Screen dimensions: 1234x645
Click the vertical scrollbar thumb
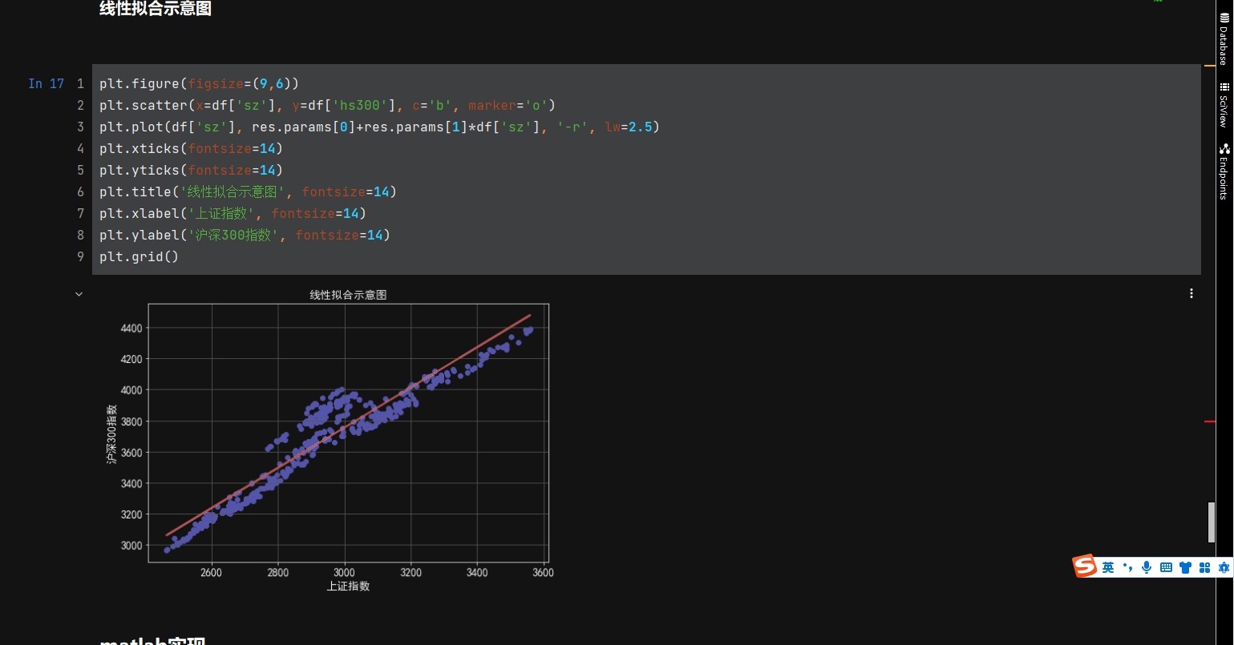1212,522
